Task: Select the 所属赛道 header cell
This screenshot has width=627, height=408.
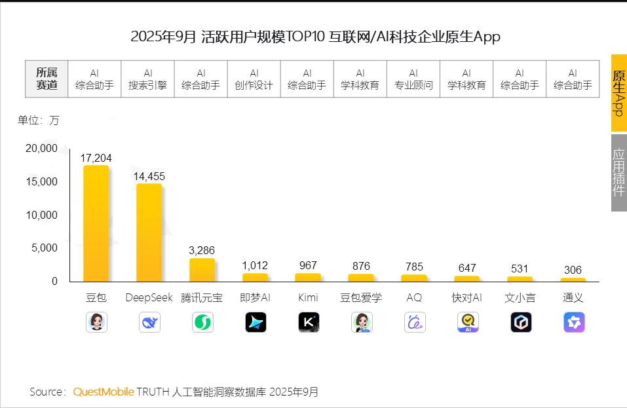Action: [45, 79]
